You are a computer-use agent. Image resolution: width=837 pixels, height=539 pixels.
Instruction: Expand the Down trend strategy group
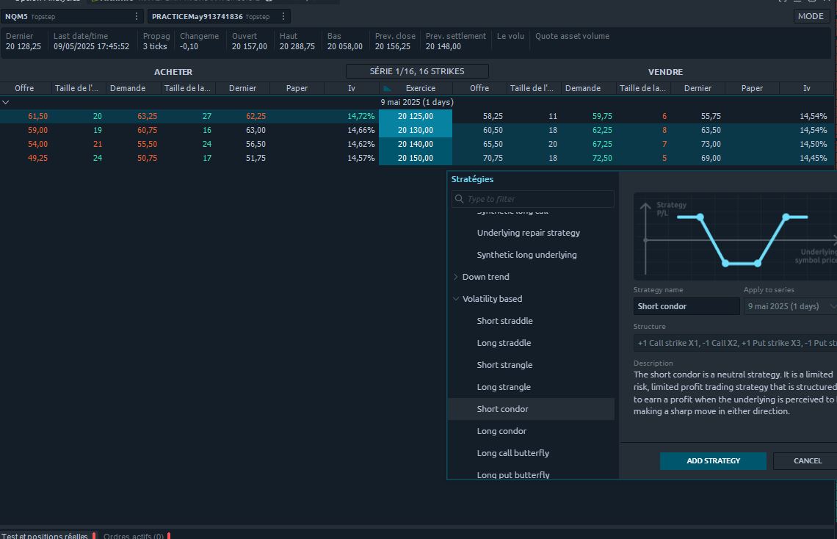pos(455,277)
